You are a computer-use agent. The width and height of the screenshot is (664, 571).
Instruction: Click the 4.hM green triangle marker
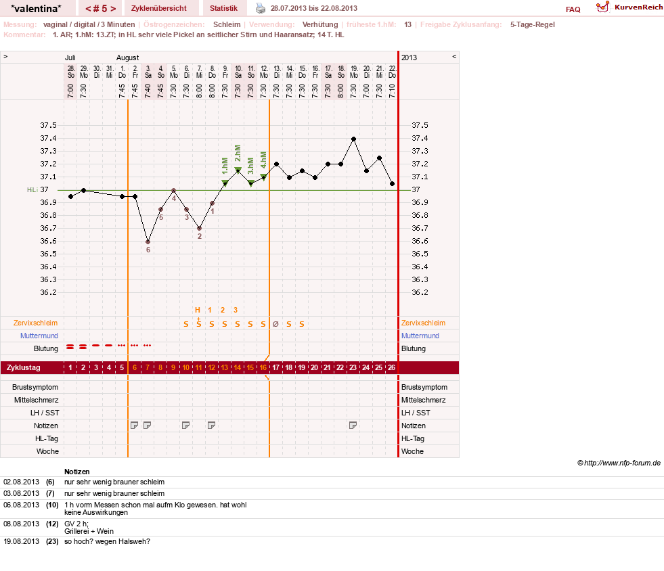point(263,177)
